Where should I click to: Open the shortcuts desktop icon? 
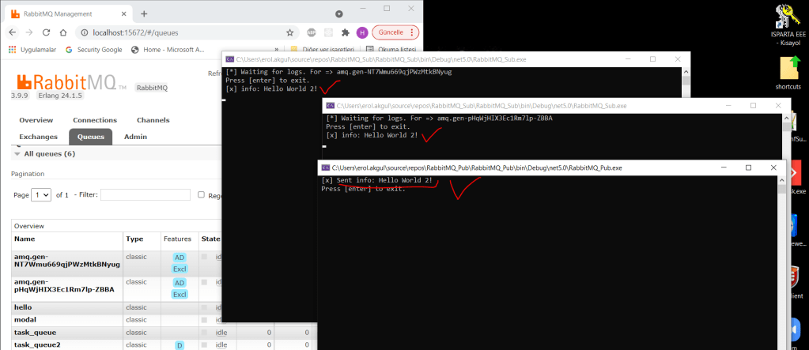(x=788, y=71)
